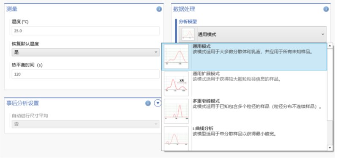Click the 该模型适用于单分散样品以获得最小峰宽 description
Viewport: 338px width, 158px height.
(x=234, y=134)
